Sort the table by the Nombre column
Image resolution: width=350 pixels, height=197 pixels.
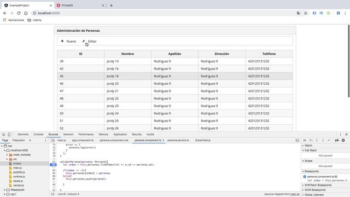(127, 54)
